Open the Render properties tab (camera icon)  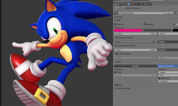(121, 4)
